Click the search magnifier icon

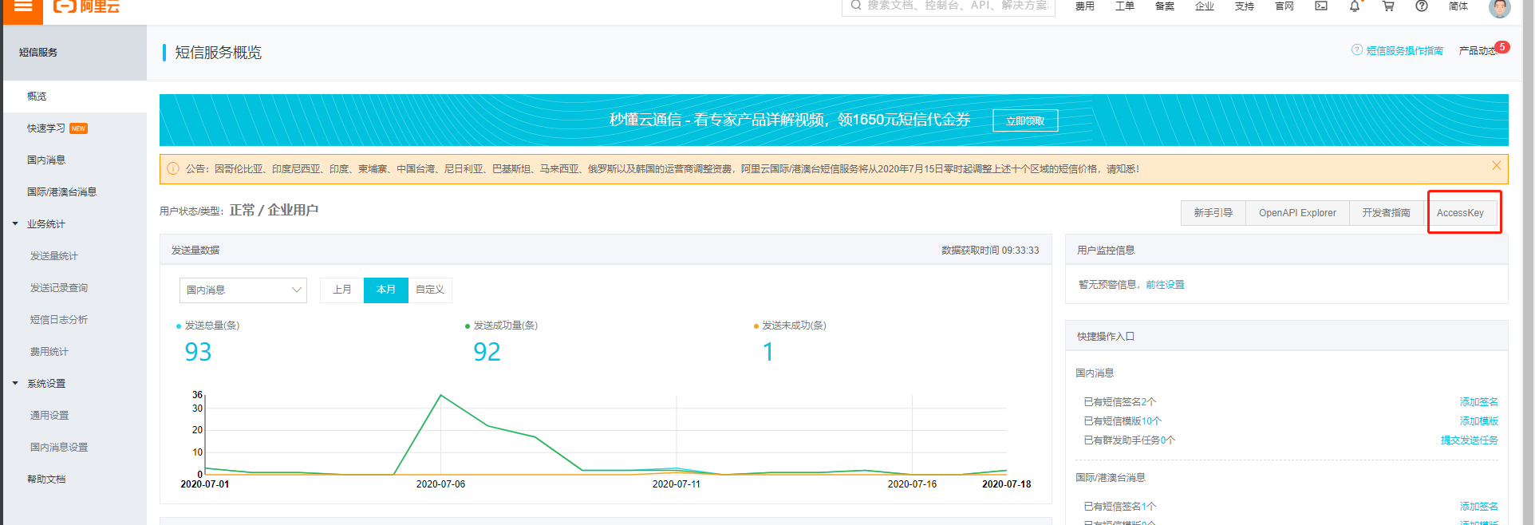856,5
